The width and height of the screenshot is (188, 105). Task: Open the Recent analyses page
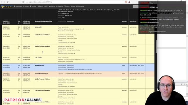[x=26, y=6]
